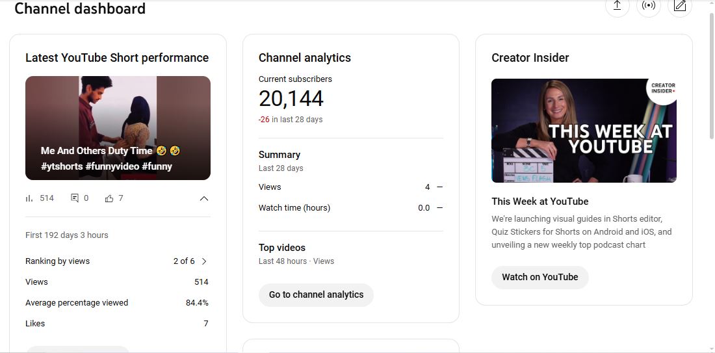Click the current subscribers count 20,144
715x353 pixels.
(x=291, y=99)
